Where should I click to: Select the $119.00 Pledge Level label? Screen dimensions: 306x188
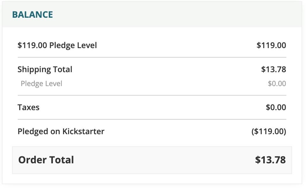(x=57, y=46)
